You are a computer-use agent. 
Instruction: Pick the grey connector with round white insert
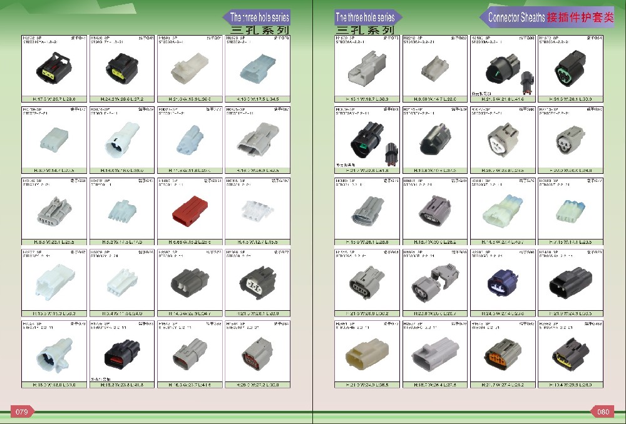click(x=503, y=139)
